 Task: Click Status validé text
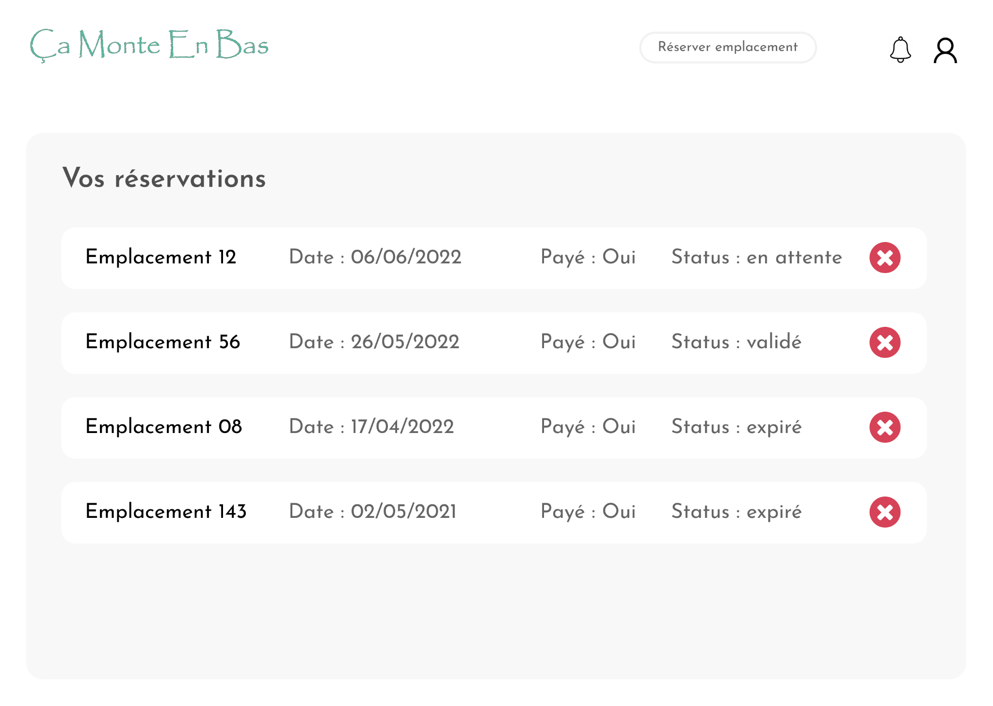point(736,342)
